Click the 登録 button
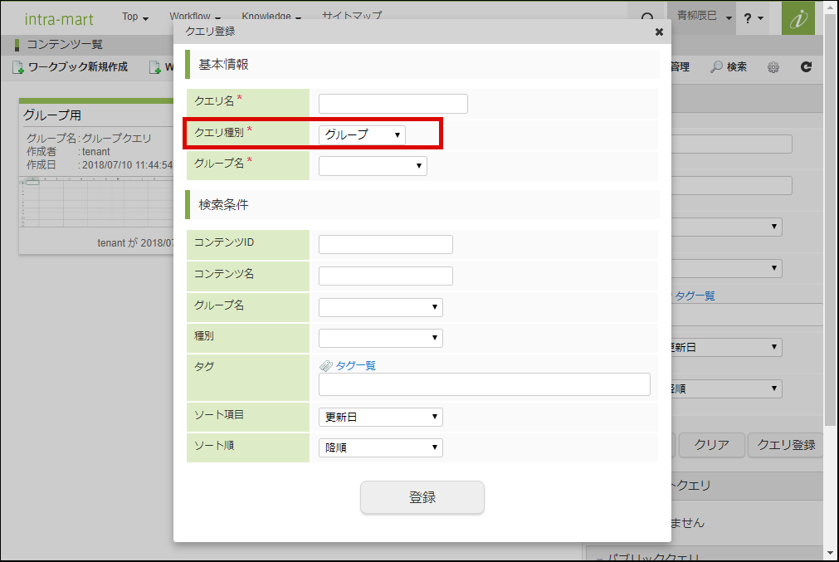 [422, 497]
